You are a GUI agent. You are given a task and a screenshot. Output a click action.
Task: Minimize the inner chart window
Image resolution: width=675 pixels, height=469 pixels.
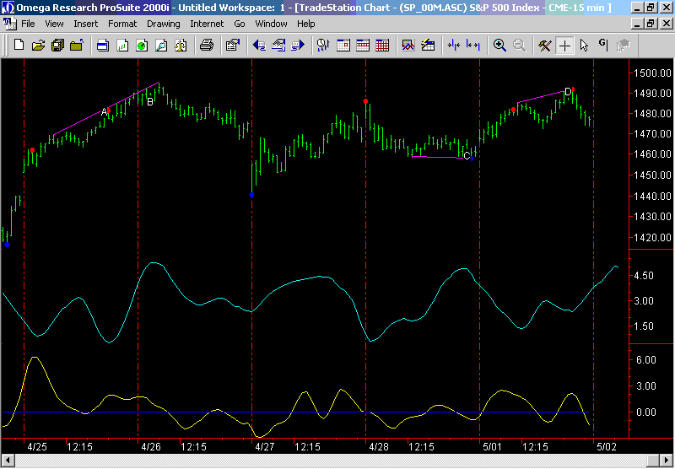pos(639,24)
